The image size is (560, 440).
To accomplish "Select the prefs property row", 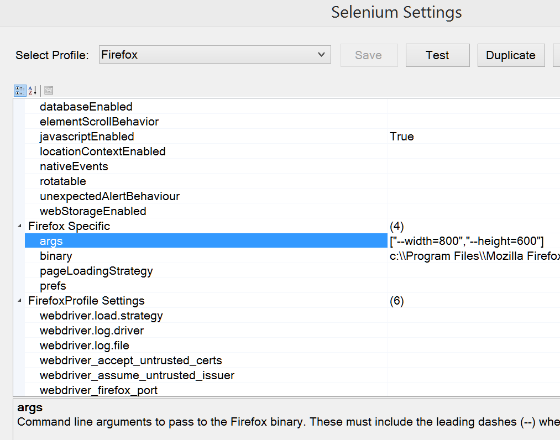I will pyautogui.click(x=53, y=286).
